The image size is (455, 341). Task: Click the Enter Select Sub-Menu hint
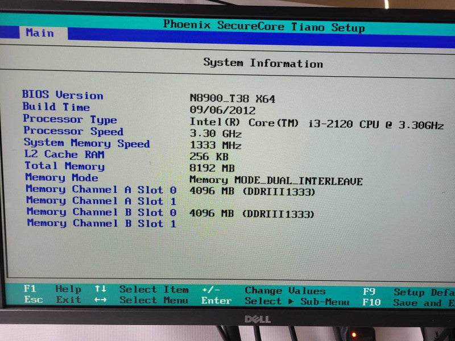coord(275,301)
